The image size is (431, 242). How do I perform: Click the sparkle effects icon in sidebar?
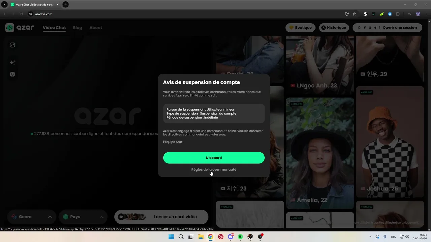[x=12, y=63]
